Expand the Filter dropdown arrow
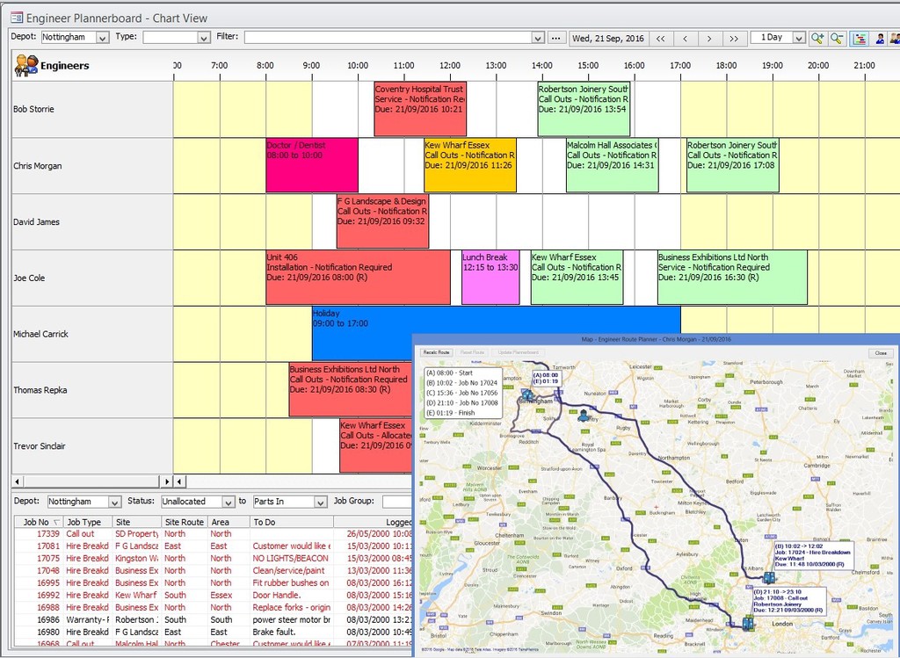Screen dimensions: 900x658 pyautogui.click(x=538, y=38)
